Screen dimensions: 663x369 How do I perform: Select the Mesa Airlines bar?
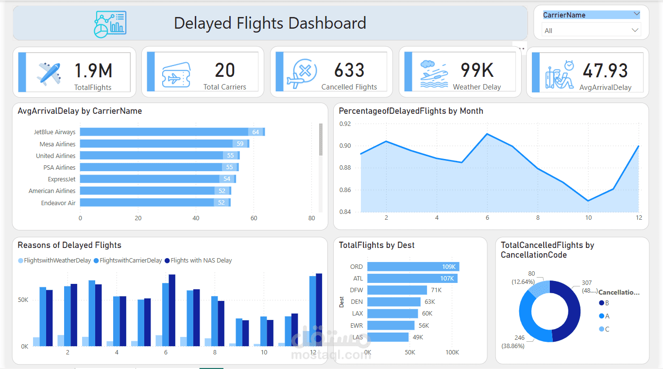165,143
